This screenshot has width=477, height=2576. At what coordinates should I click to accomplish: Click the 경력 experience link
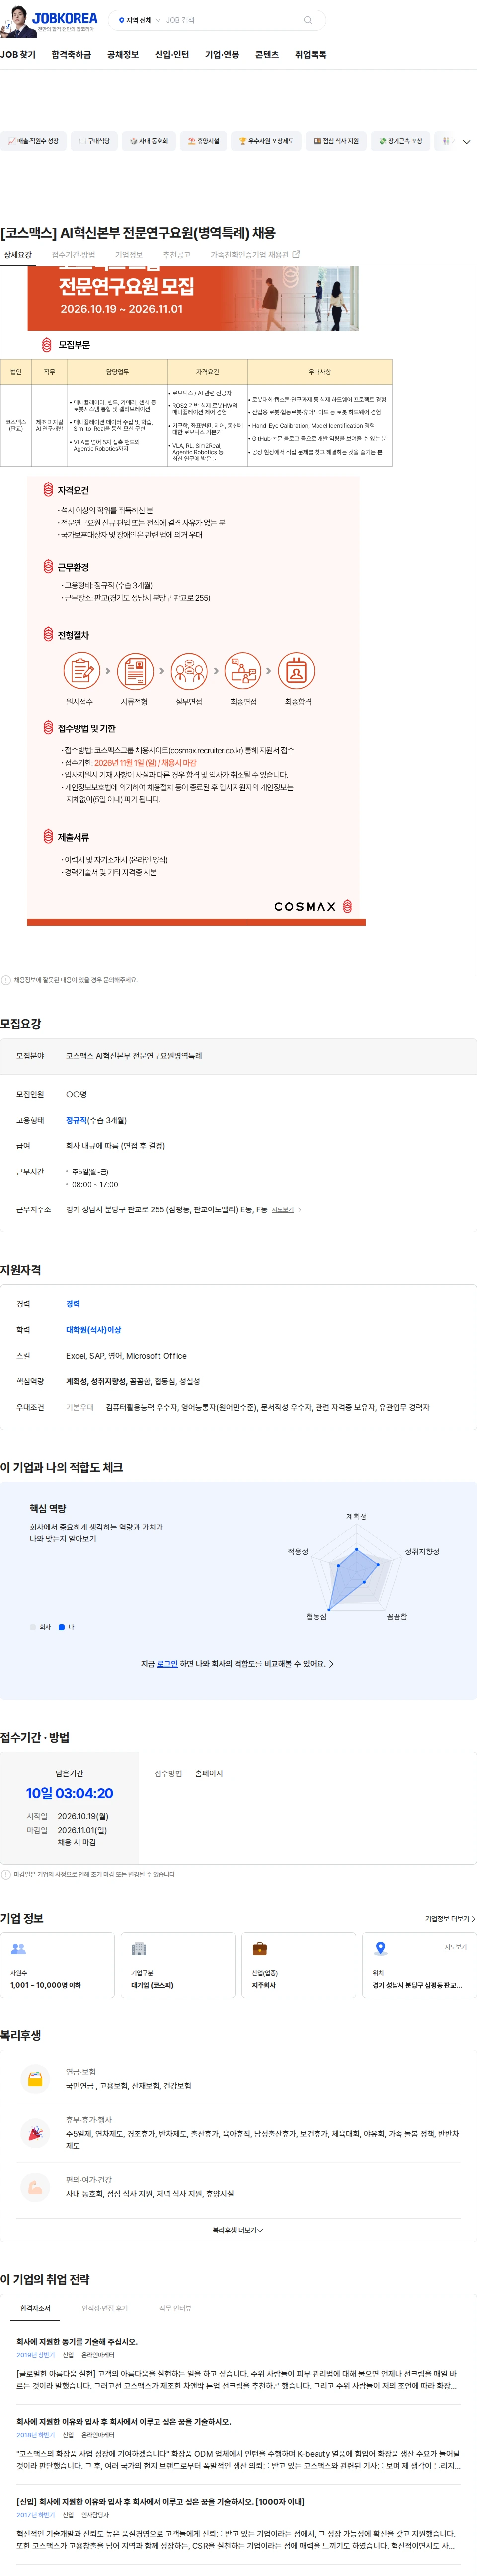pos(73,1305)
